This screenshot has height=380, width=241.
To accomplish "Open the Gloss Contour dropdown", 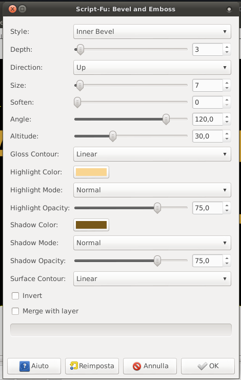I will pos(152,154).
